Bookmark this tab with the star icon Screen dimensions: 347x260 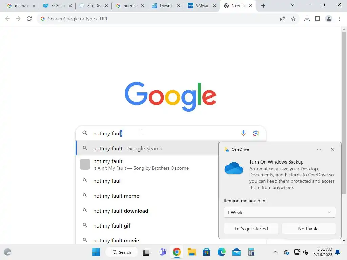pyautogui.click(x=293, y=19)
